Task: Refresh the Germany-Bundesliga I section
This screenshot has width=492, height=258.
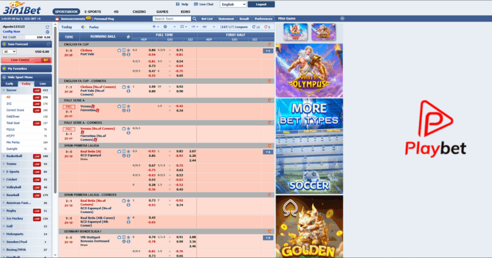Action: [x=269, y=232]
